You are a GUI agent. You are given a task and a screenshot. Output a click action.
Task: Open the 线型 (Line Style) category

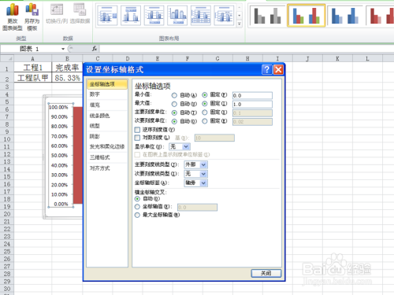[107, 126]
